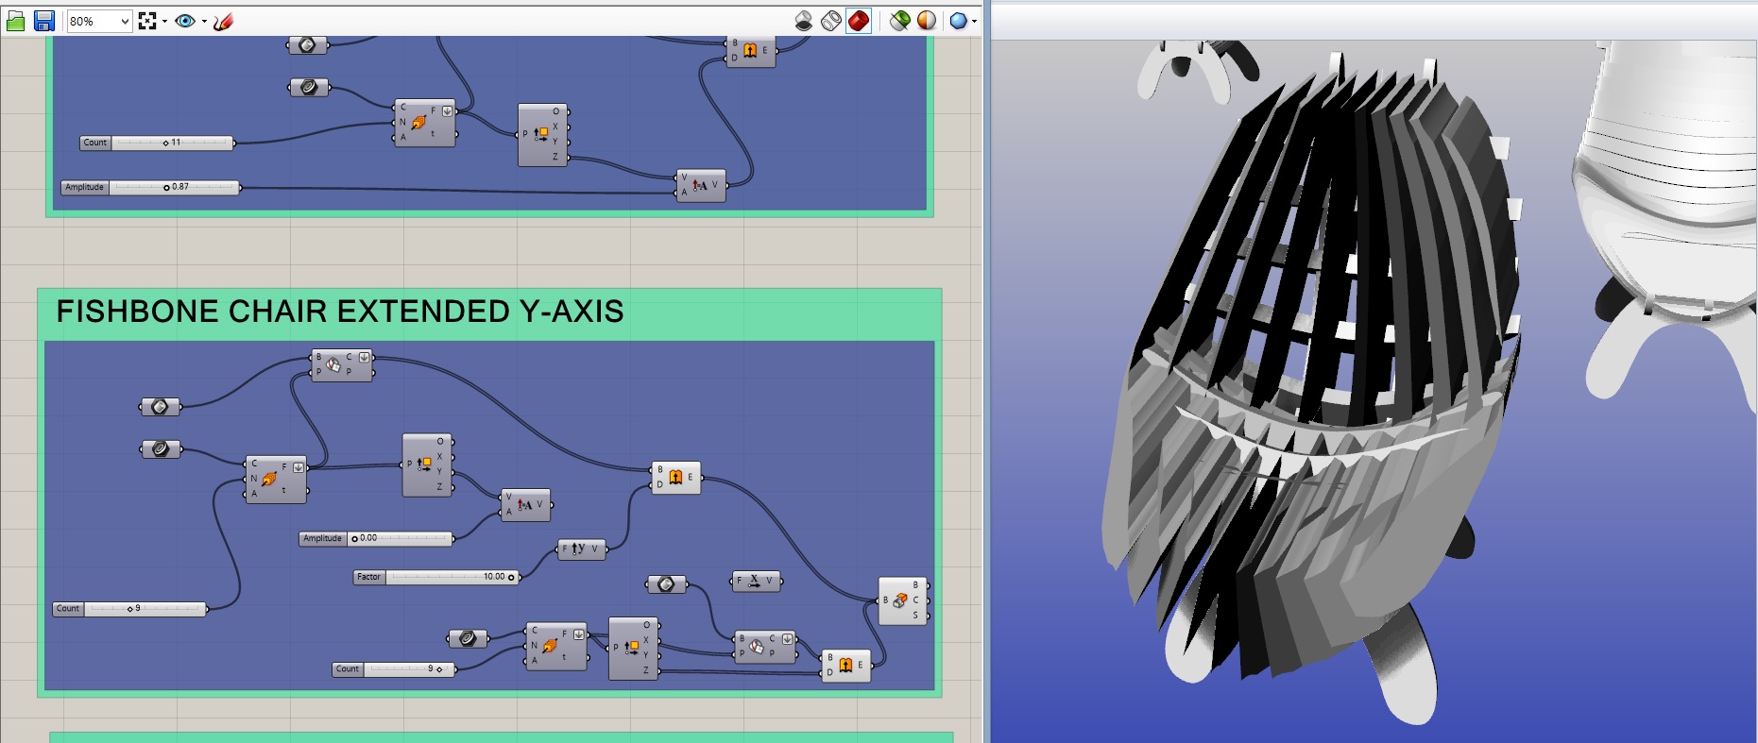Activate the red sketch pen tool
The height and width of the screenshot is (743, 1758).
[223, 21]
